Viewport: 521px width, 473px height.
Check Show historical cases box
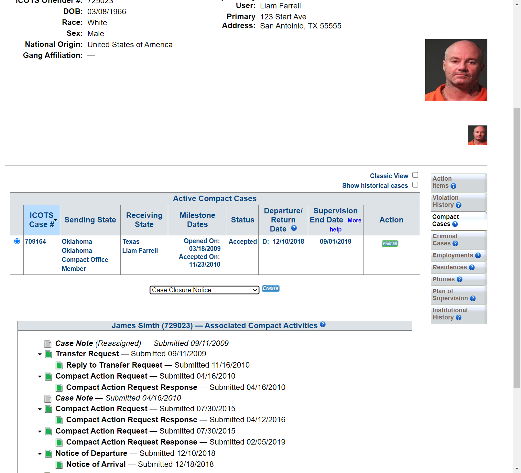(x=415, y=185)
